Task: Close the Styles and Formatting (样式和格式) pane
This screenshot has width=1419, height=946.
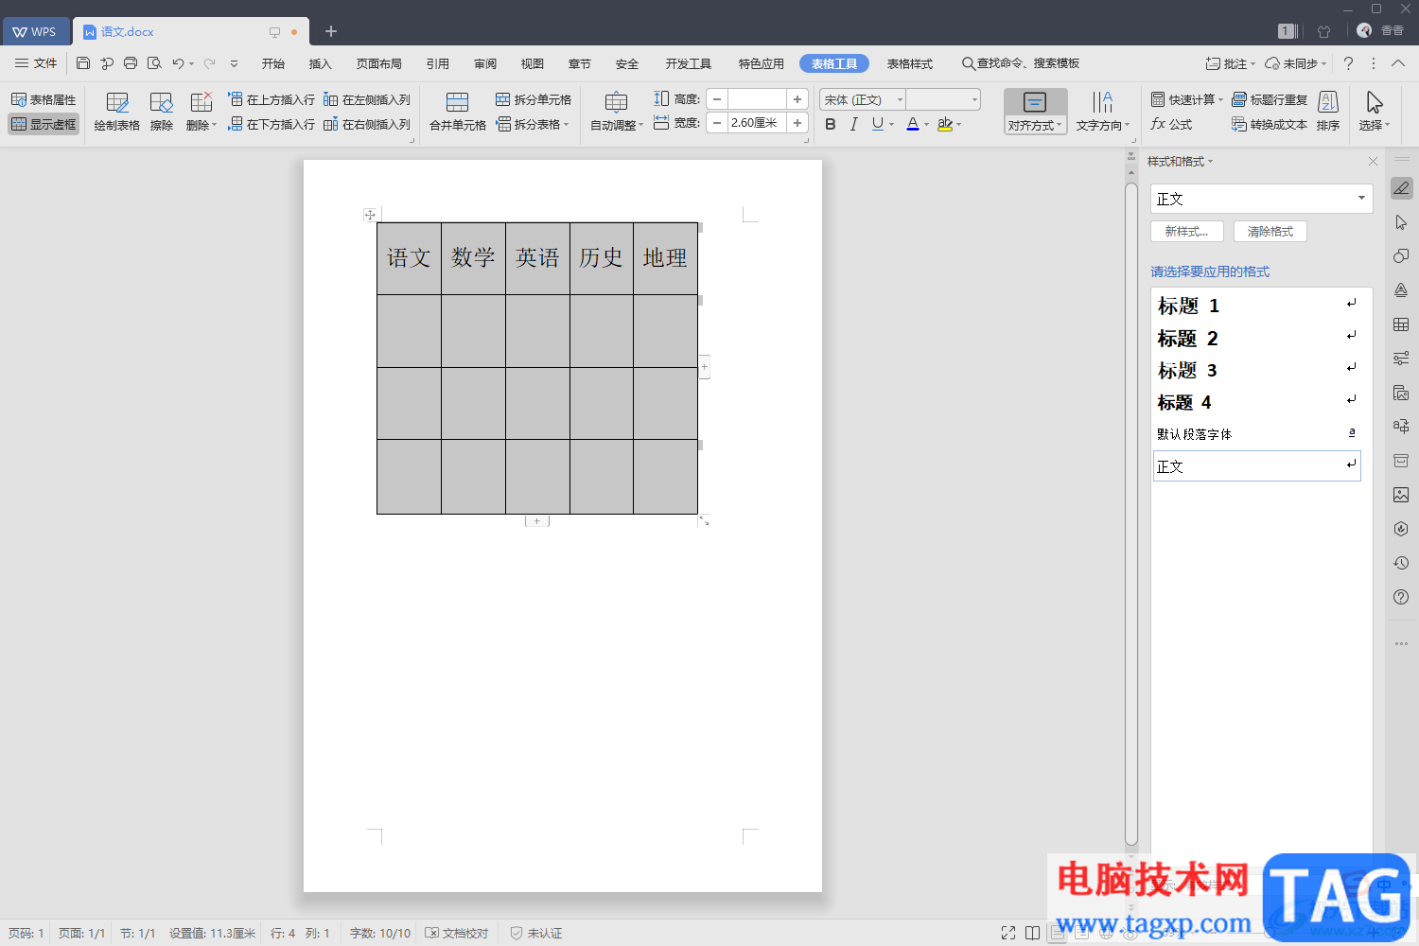Action: click(1373, 162)
